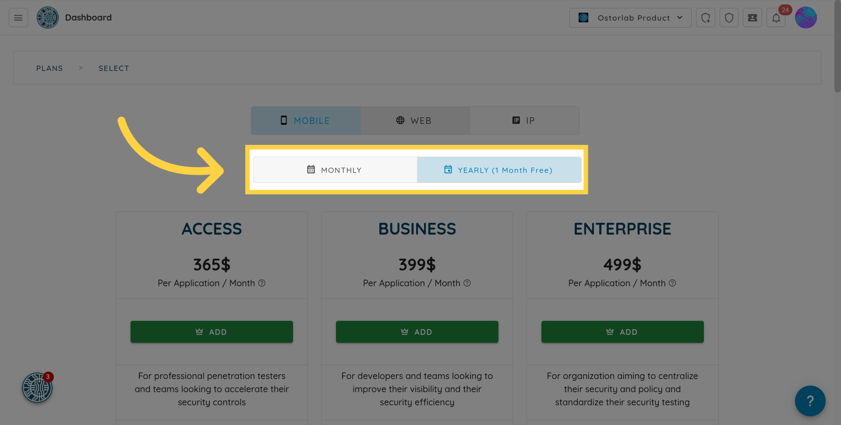Click the Ostorlab logo in header
The height and width of the screenshot is (425, 841).
(x=48, y=18)
